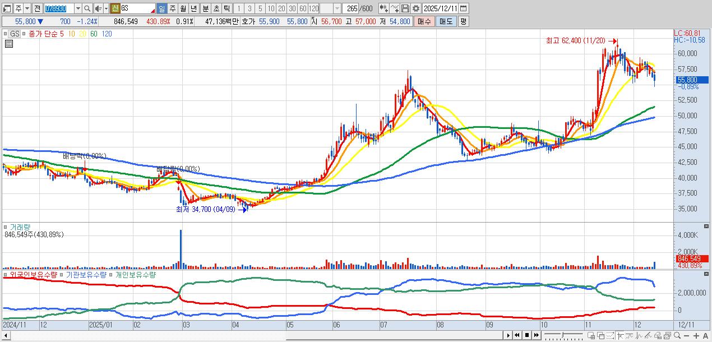
Task: Select the 초 (second) period toggle
Action: tap(216, 8)
